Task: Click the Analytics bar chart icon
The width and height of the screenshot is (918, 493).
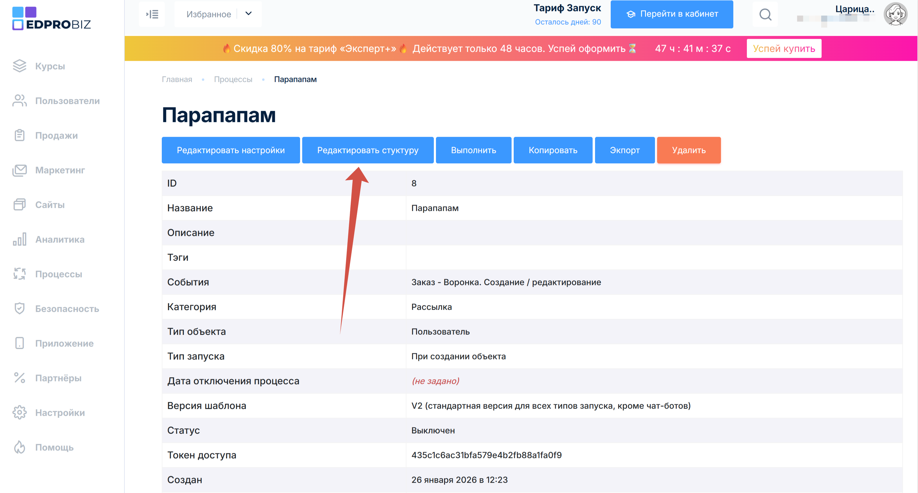Action: tap(19, 239)
